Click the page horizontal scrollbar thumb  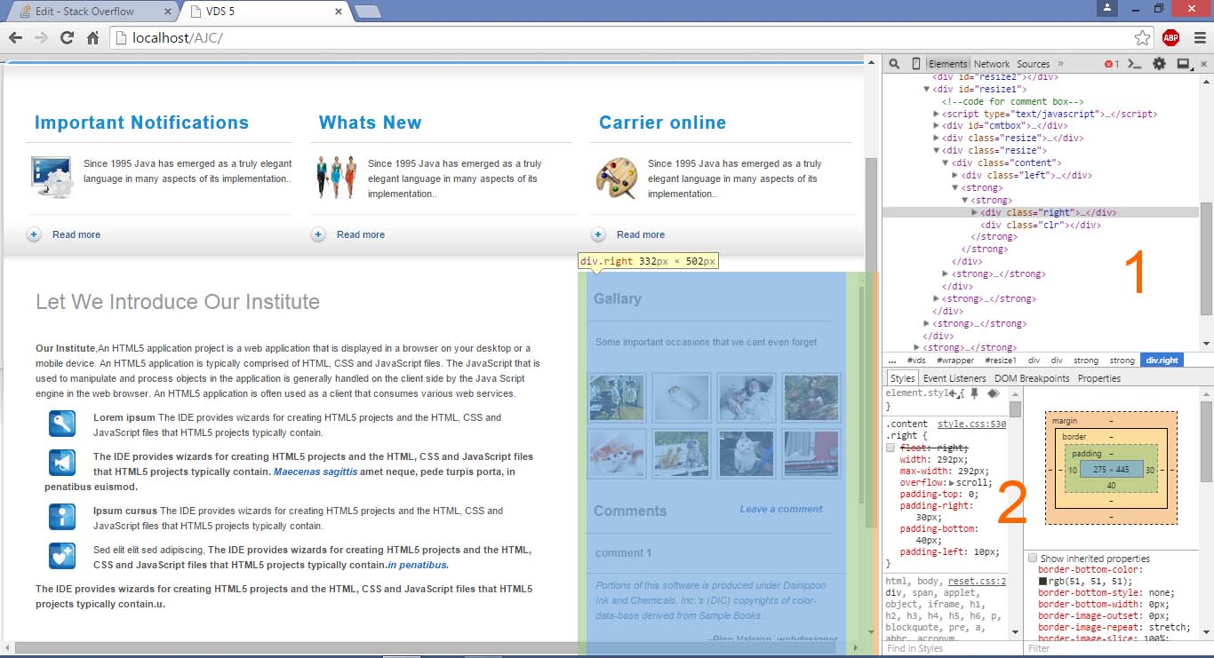(425, 648)
